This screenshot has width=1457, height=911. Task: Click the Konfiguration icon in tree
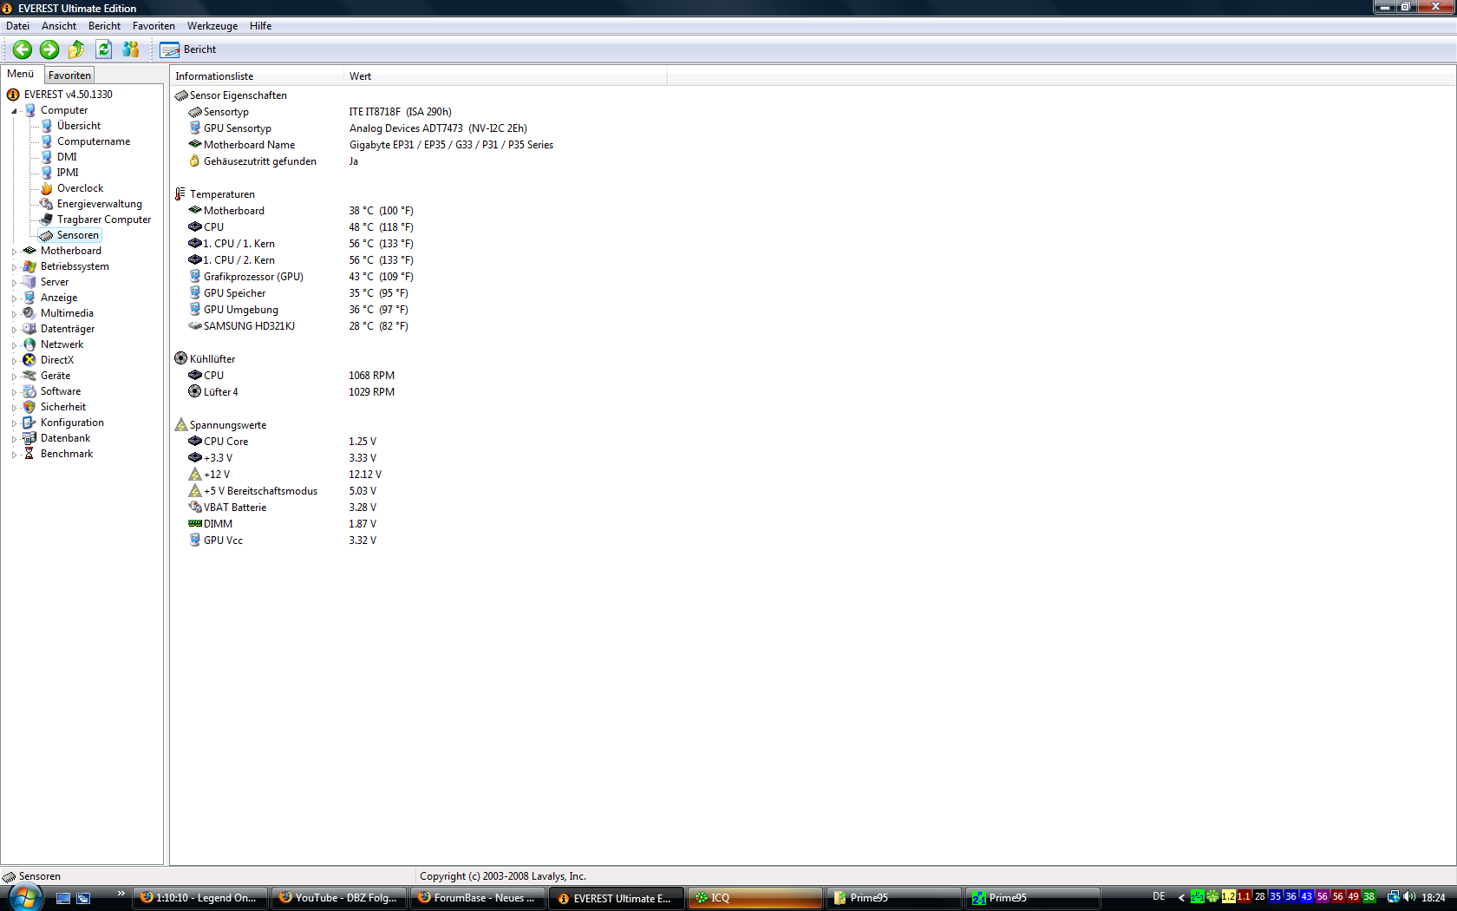29,423
